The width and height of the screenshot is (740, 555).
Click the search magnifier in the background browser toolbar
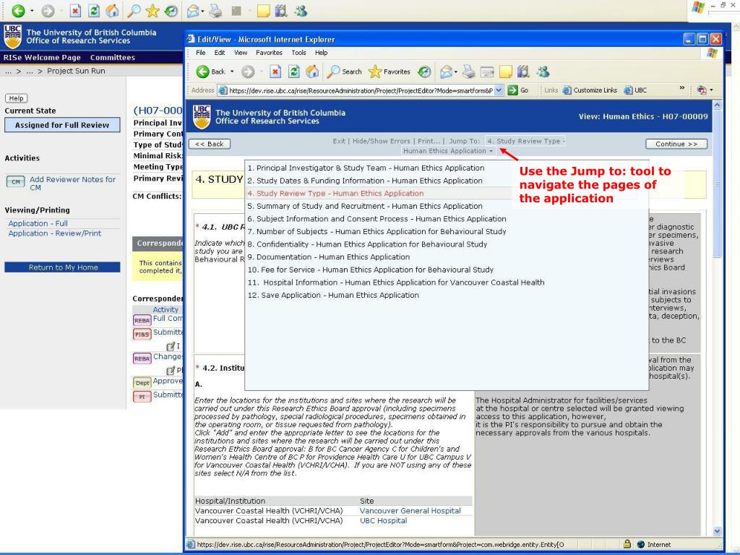pos(134,10)
